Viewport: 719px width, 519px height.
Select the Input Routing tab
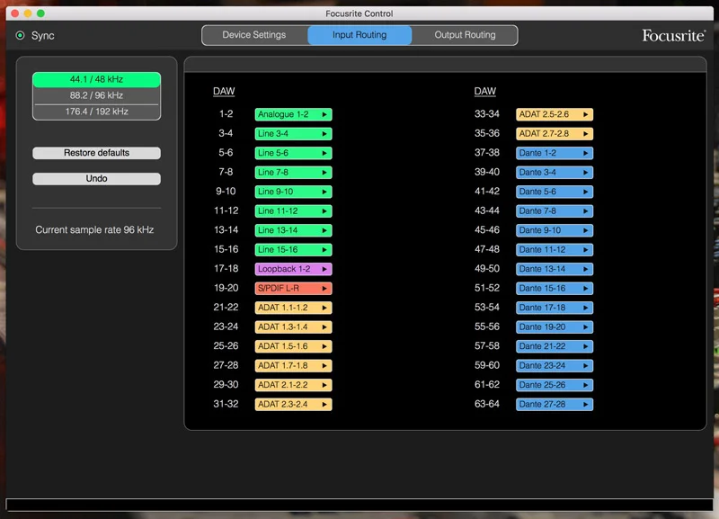[x=359, y=35]
